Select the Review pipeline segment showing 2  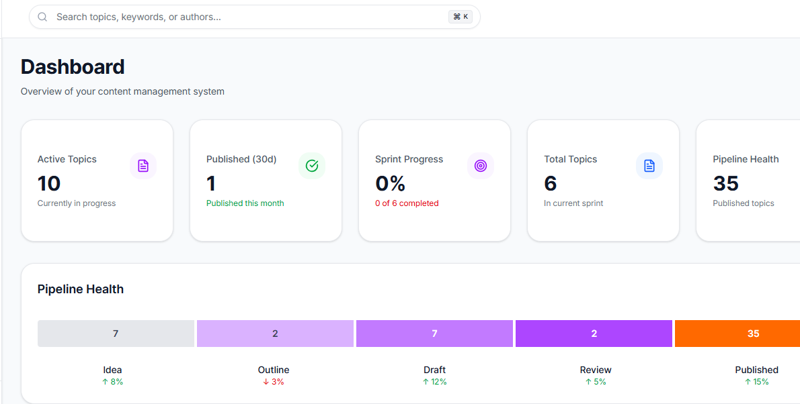pyautogui.click(x=594, y=333)
